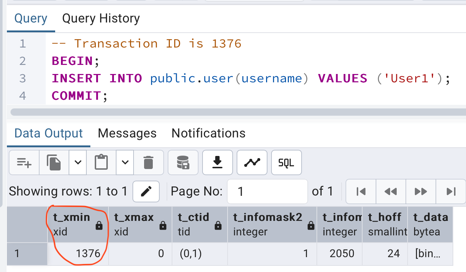This screenshot has height=272, width=466.
Task: Click the Page No input field
Action: pos(267,191)
